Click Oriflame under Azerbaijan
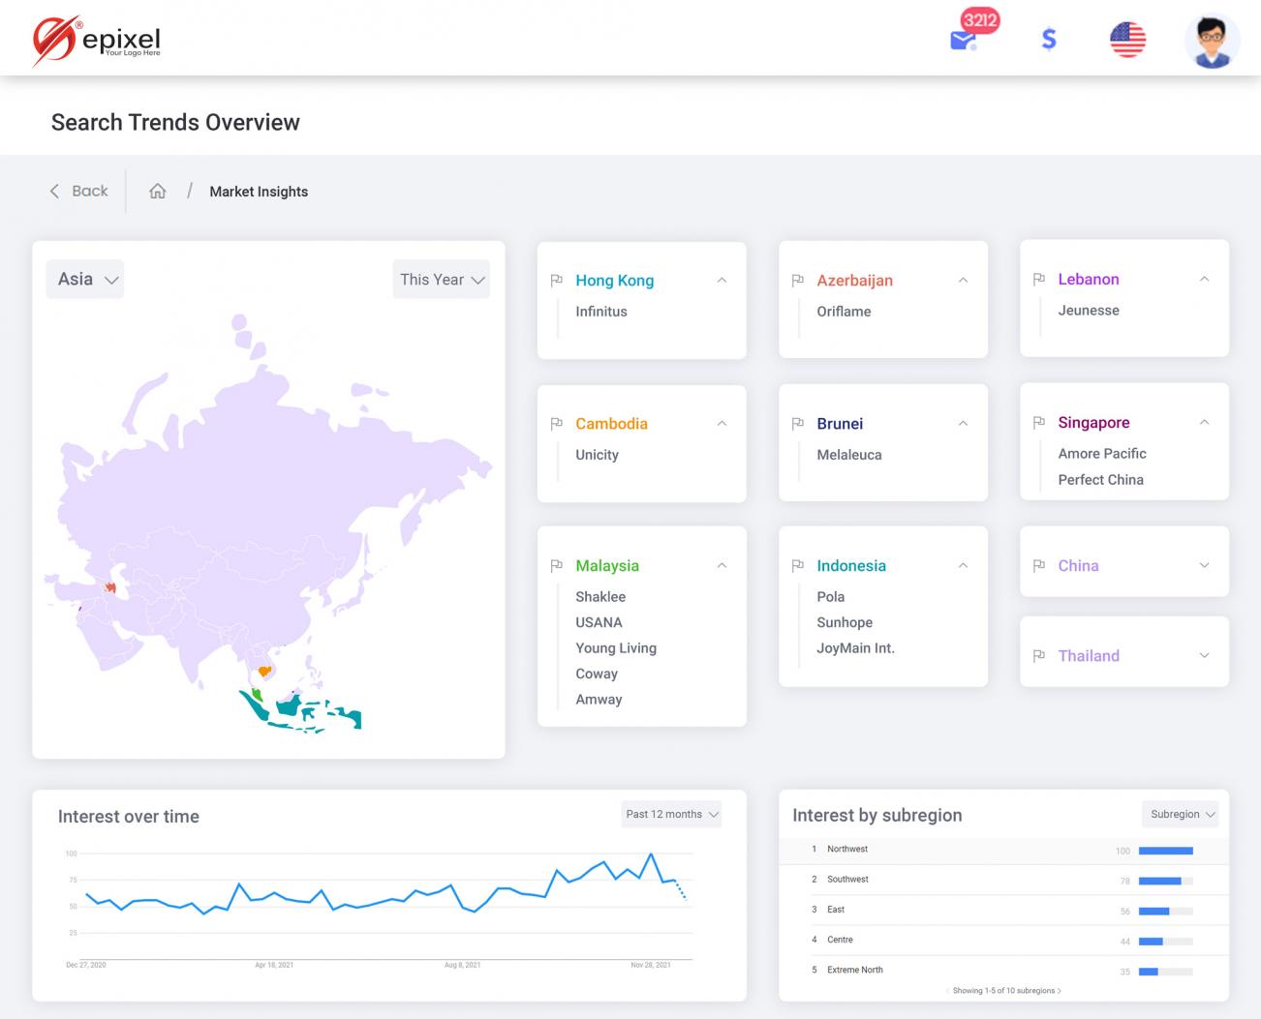 pyautogui.click(x=844, y=312)
